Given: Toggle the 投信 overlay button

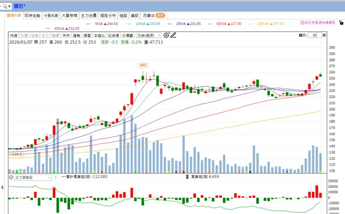Looking at the screenshot, I should 34,35.
